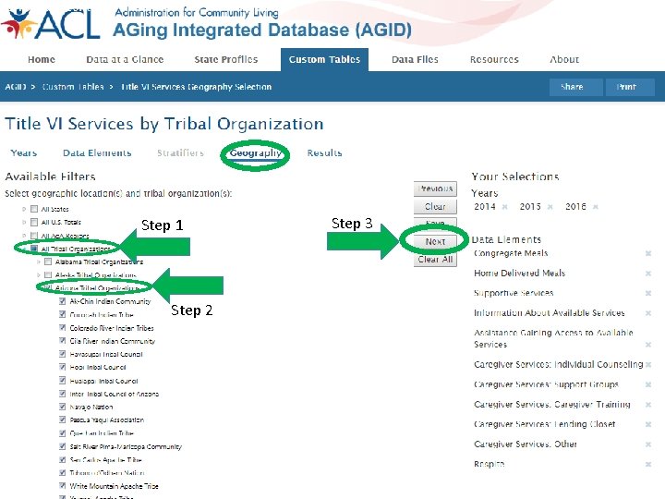Image resolution: width=665 pixels, height=499 pixels.
Task: Remove Supportive Services data element
Action: (x=648, y=293)
